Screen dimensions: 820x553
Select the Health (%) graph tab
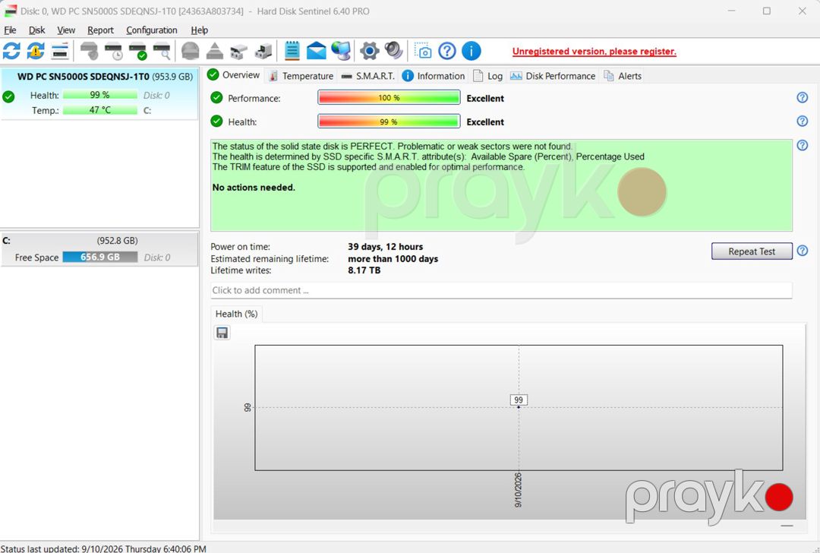pos(236,314)
